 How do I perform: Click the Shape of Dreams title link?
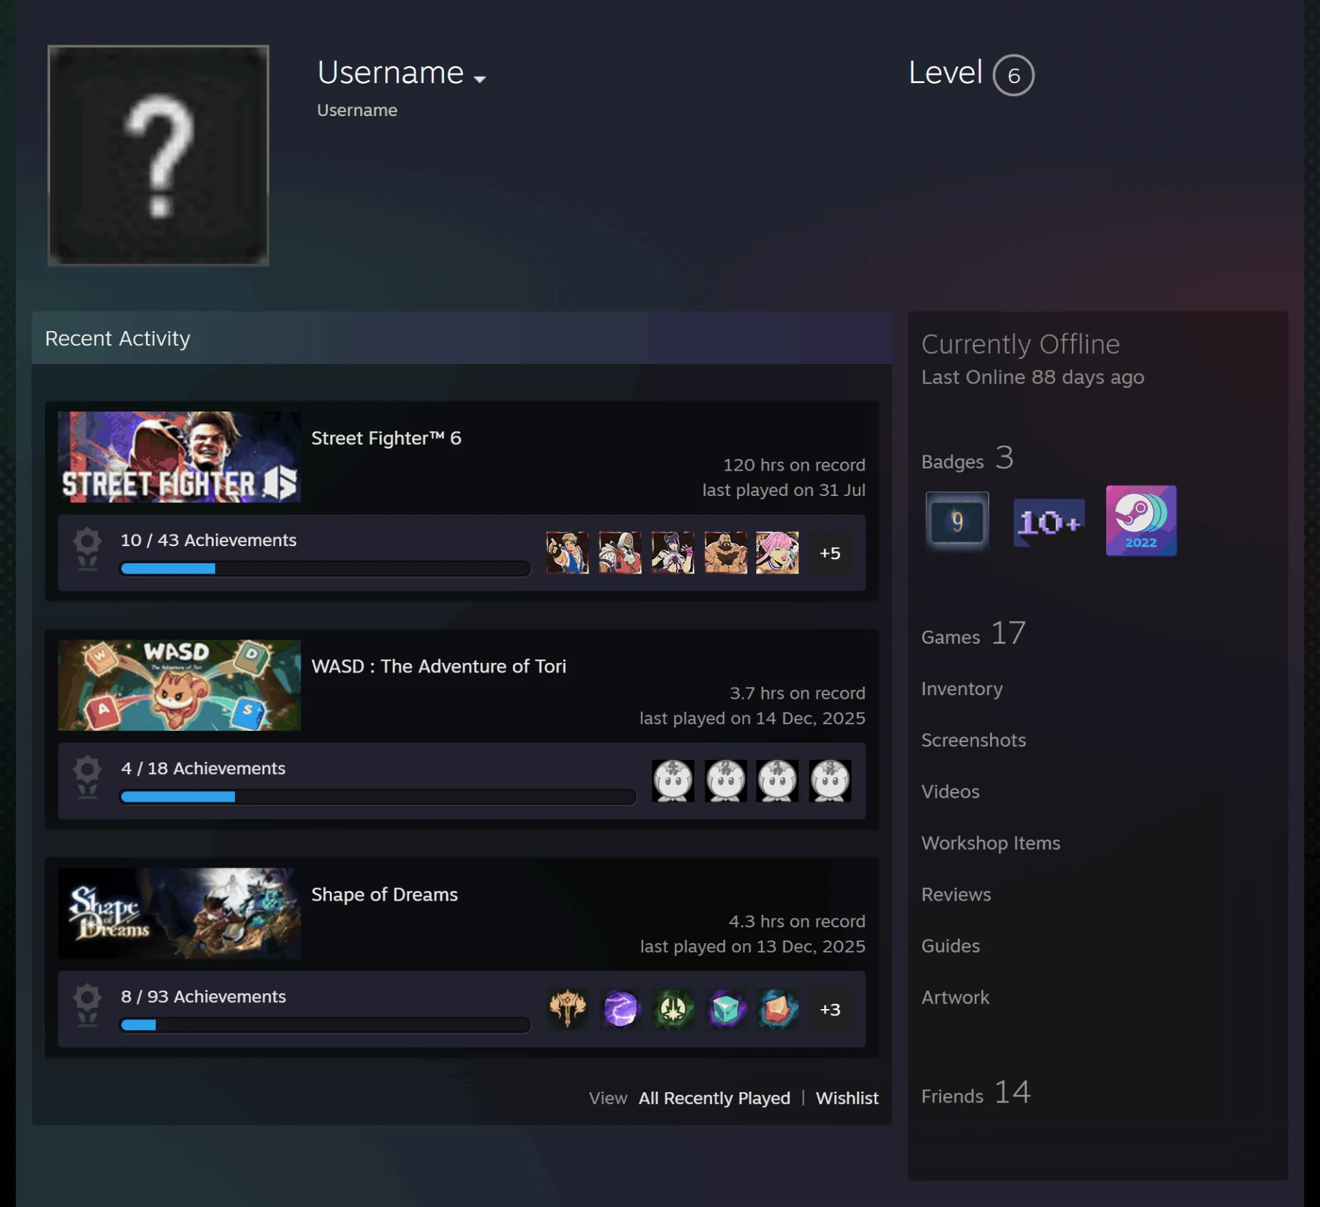(x=384, y=894)
